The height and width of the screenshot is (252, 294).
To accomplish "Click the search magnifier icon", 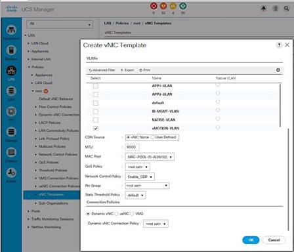I will 286,9.
